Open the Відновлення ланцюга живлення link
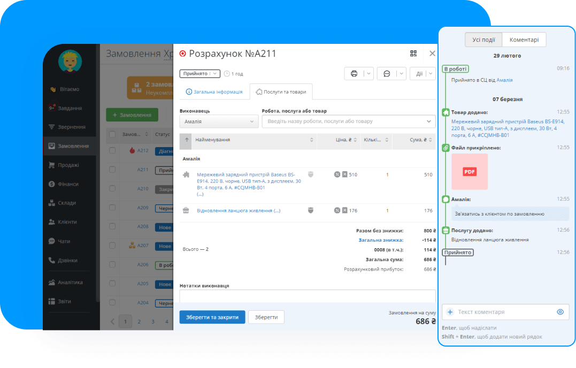The height and width of the screenshot is (368, 576). (x=238, y=211)
